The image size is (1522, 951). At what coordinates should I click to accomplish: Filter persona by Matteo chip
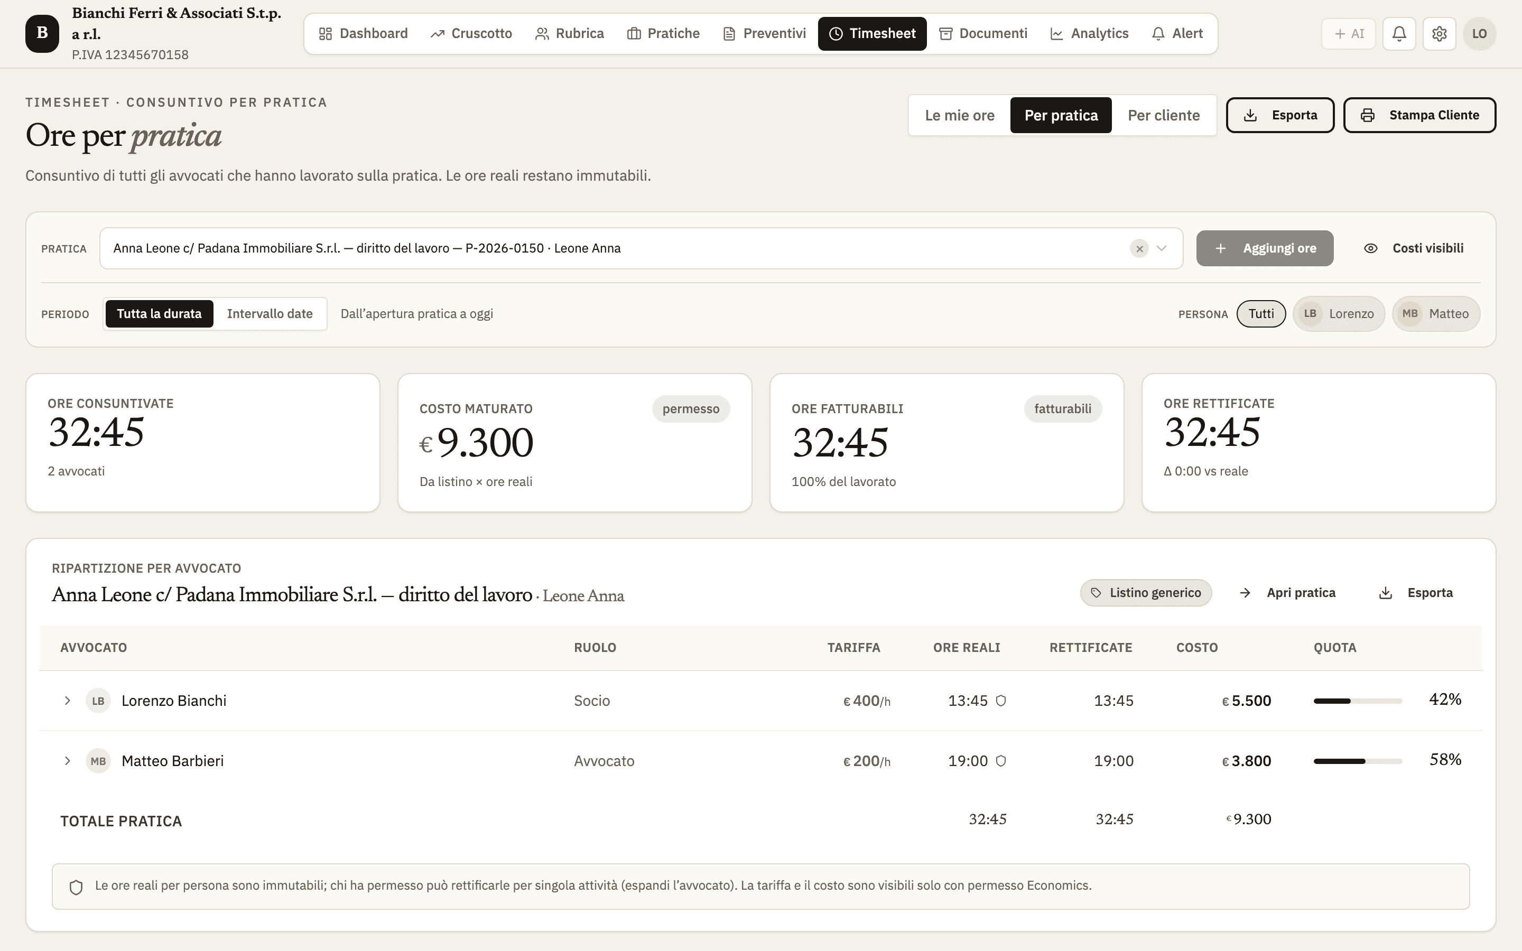pos(1436,314)
